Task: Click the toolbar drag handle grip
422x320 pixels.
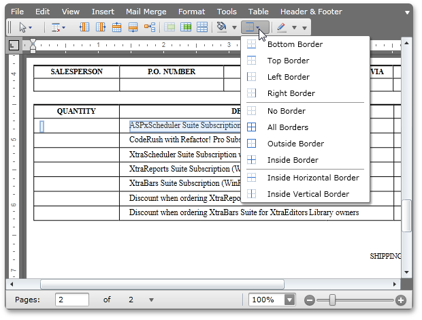Action: coord(10,27)
